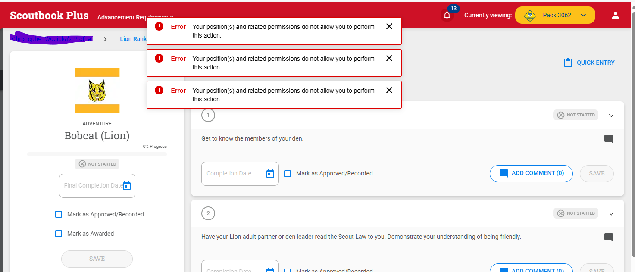Check adventure Mark as Approved/Recorded box

coord(59,214)
